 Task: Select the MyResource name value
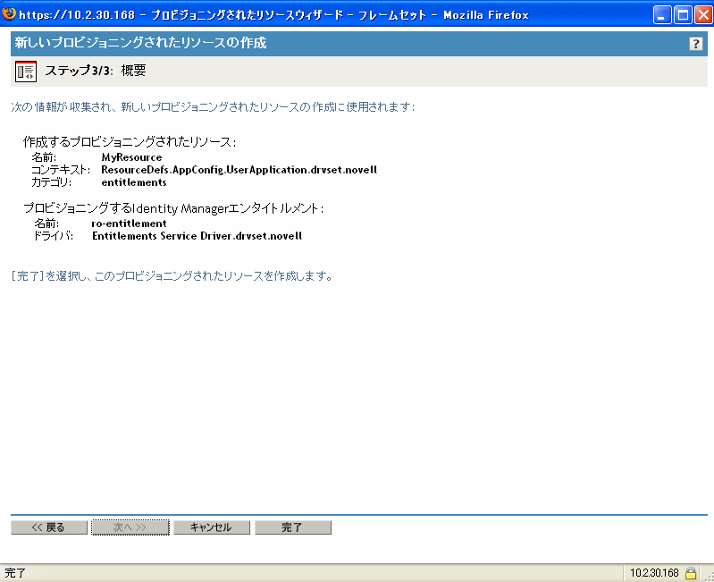tap(131, 157)
